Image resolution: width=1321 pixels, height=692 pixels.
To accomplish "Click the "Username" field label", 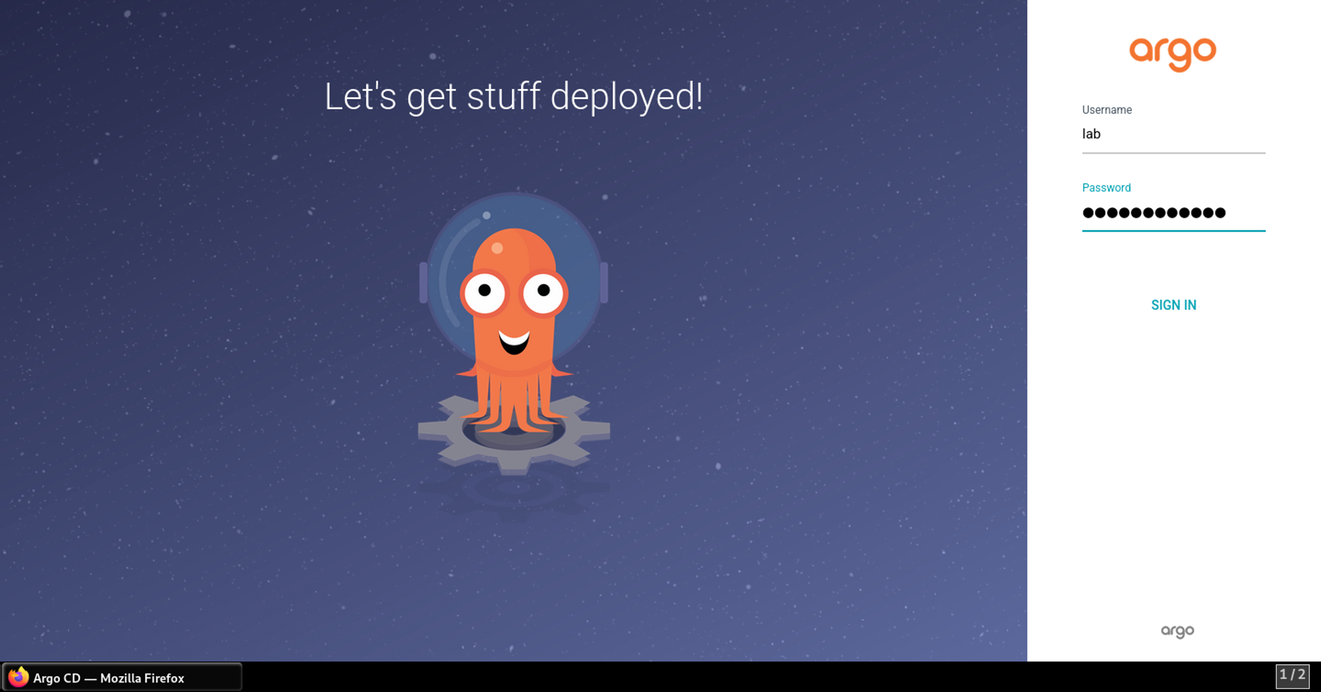I will [x=1107, y=110].
